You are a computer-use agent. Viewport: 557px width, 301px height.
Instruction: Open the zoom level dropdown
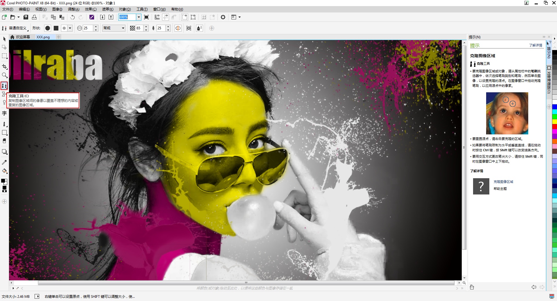coord(139,17)
